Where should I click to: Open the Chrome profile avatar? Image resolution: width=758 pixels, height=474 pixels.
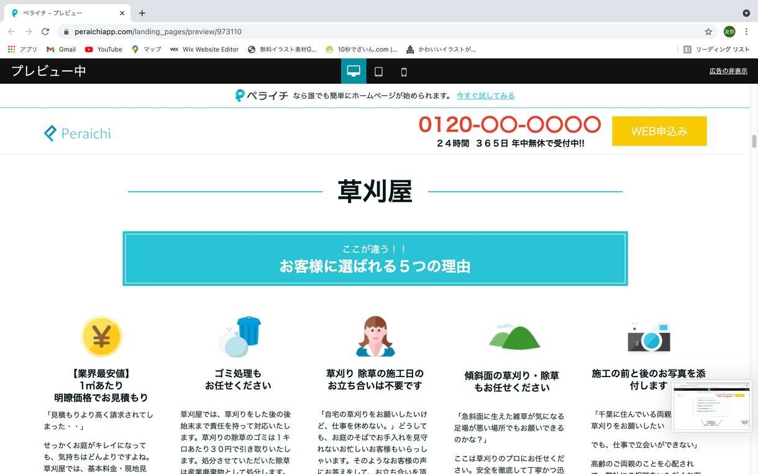pos(729,32)
